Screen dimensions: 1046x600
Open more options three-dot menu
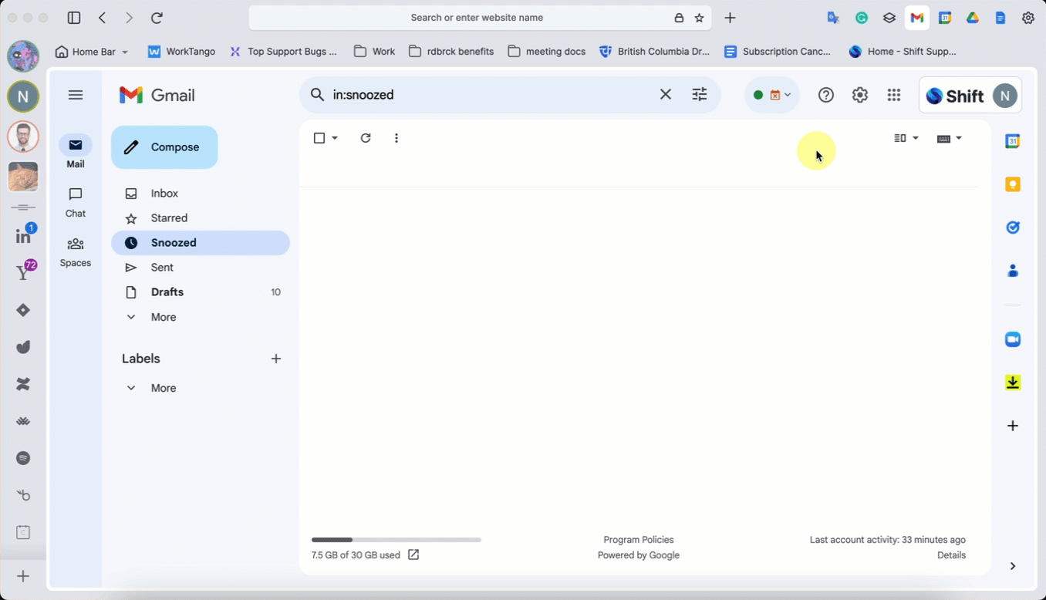pyautogui.click(x=396, y=138)
